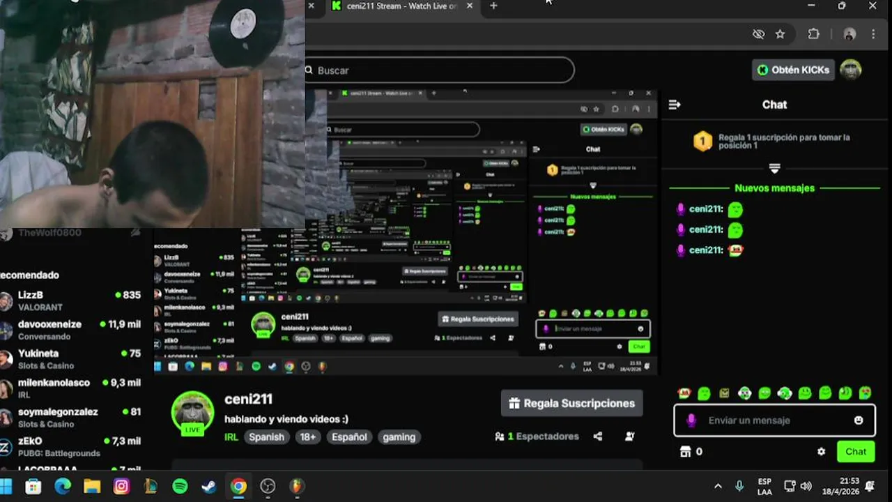Open ceni211's LIVE profile avatar
Viewport: 892px width, 502px height.
point(192,413)
